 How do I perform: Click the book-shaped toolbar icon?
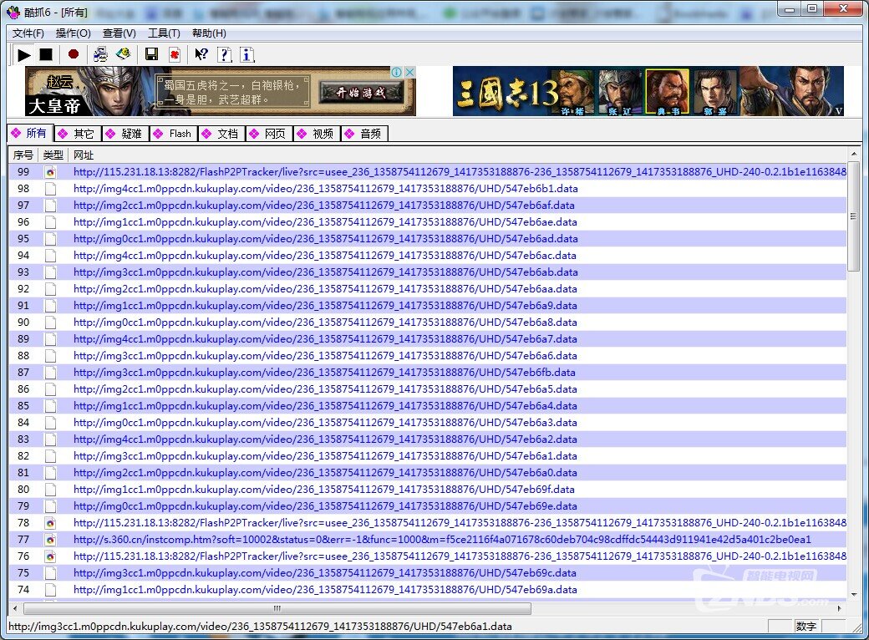(123, 53)
